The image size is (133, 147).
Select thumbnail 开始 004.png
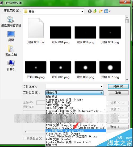(36, 70)
